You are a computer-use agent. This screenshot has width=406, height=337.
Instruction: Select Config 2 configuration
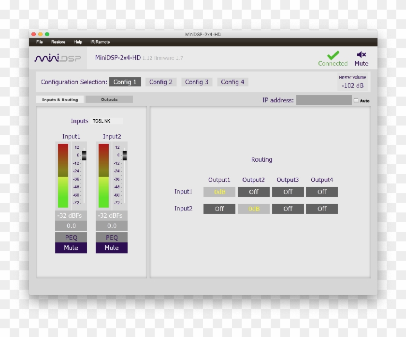[161, 82]
